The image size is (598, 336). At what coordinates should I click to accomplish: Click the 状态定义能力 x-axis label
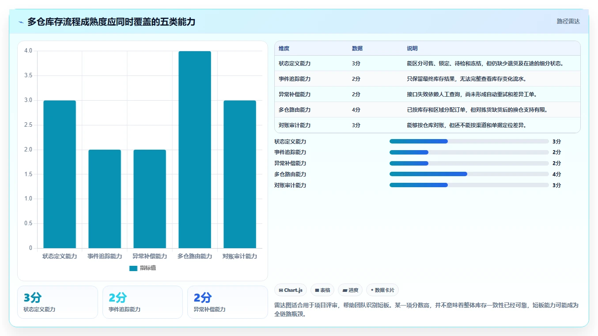point(60,256)
